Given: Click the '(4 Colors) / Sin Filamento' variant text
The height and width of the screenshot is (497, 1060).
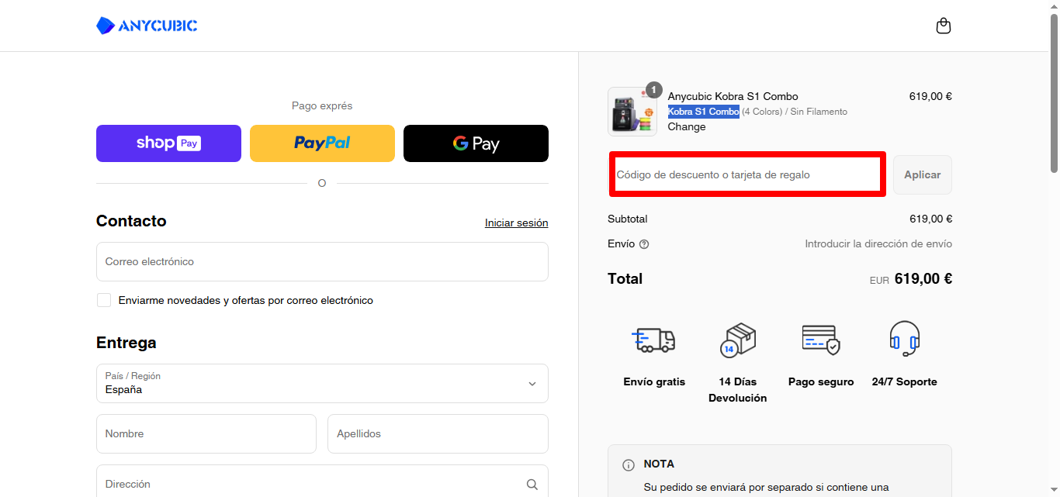Looking at the screenshot, I should click(795, 112).
